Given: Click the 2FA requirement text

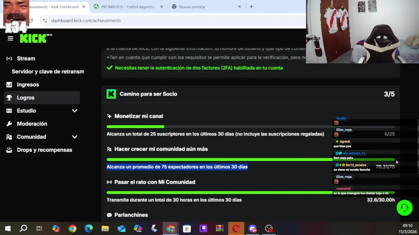Looking at the screenshot, I should 199,68.
